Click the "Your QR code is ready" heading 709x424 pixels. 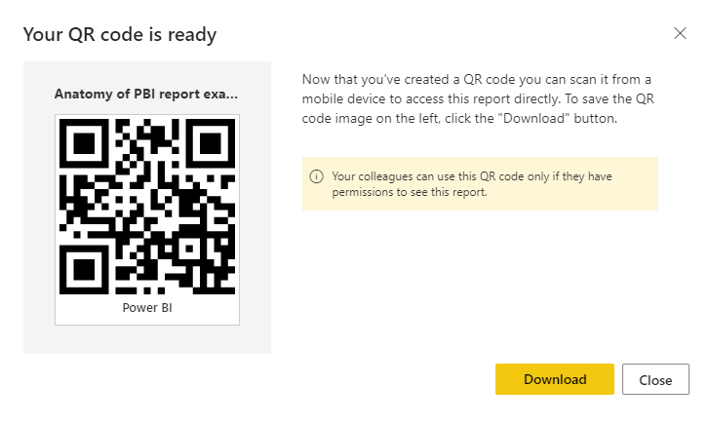[x=120, y=34]
